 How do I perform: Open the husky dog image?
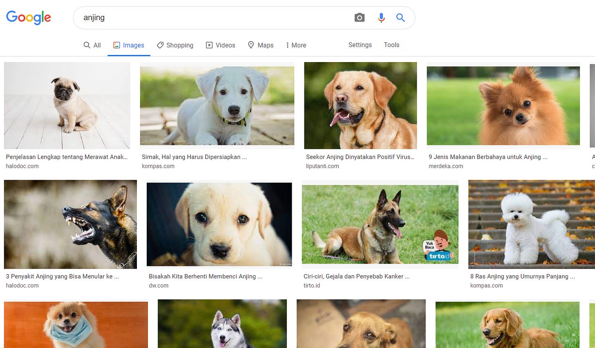[222, 323]
